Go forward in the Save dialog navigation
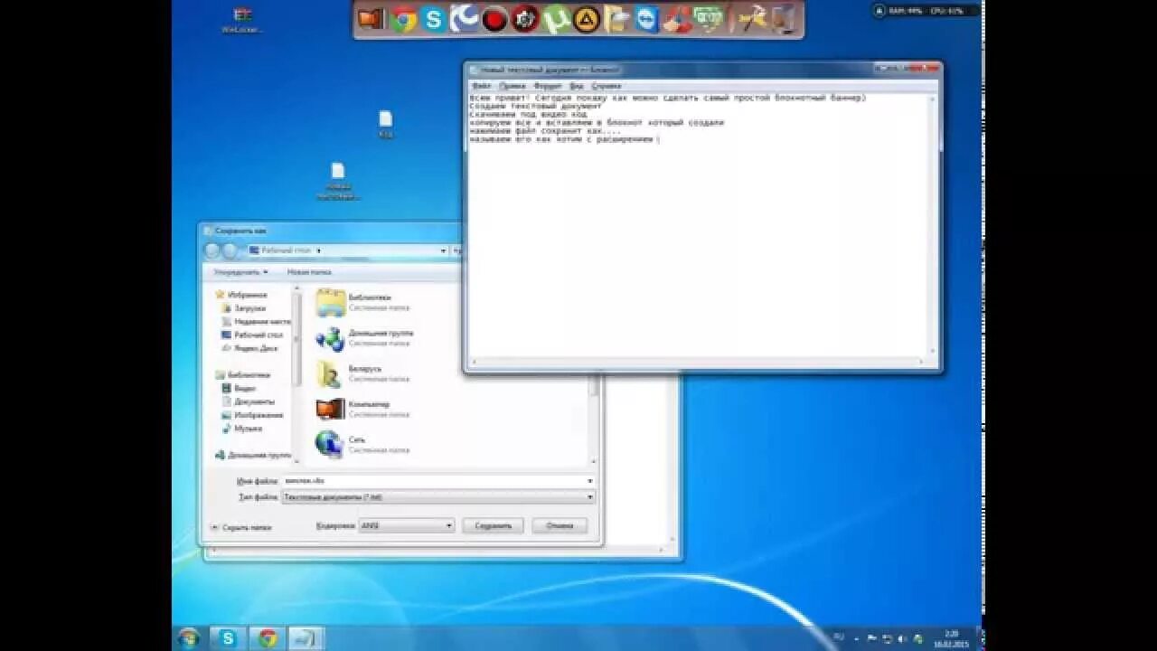The height and width of the screenshot is (651, 1157). (x=230, y=250)
